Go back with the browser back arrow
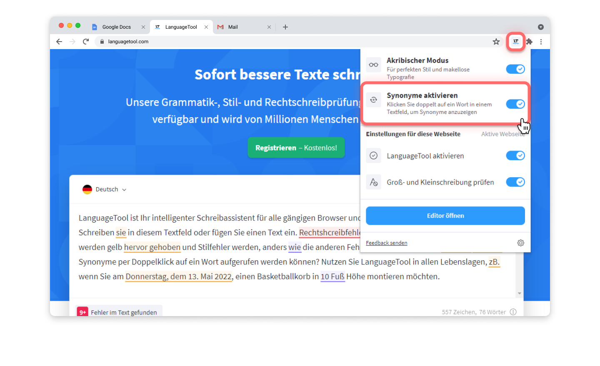 pos(59,42)
